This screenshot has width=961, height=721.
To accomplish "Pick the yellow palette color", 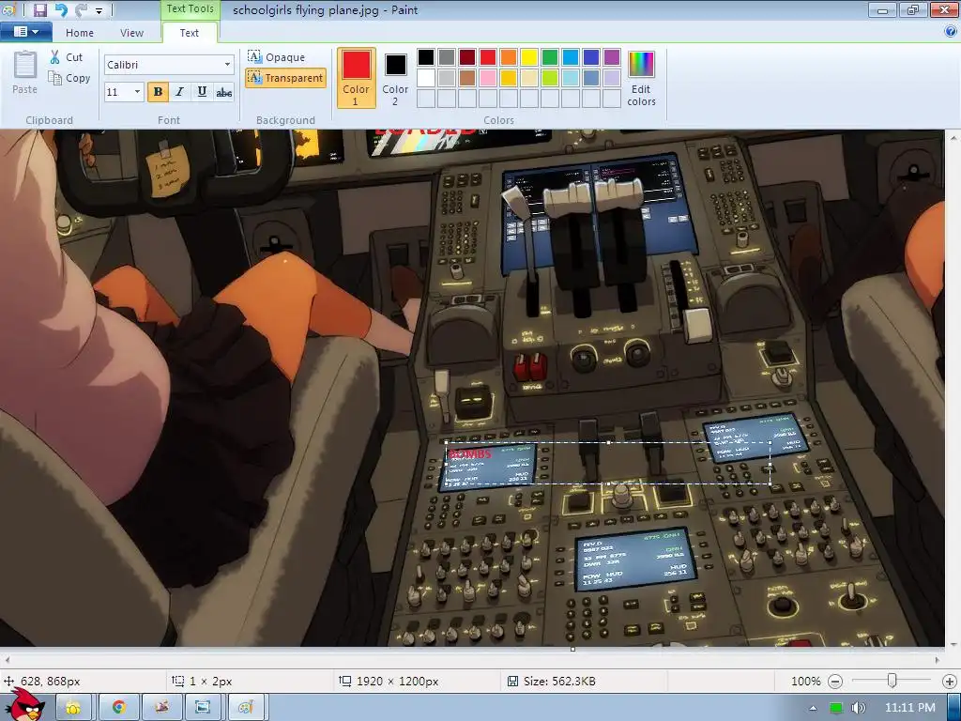I will [529, 57].
